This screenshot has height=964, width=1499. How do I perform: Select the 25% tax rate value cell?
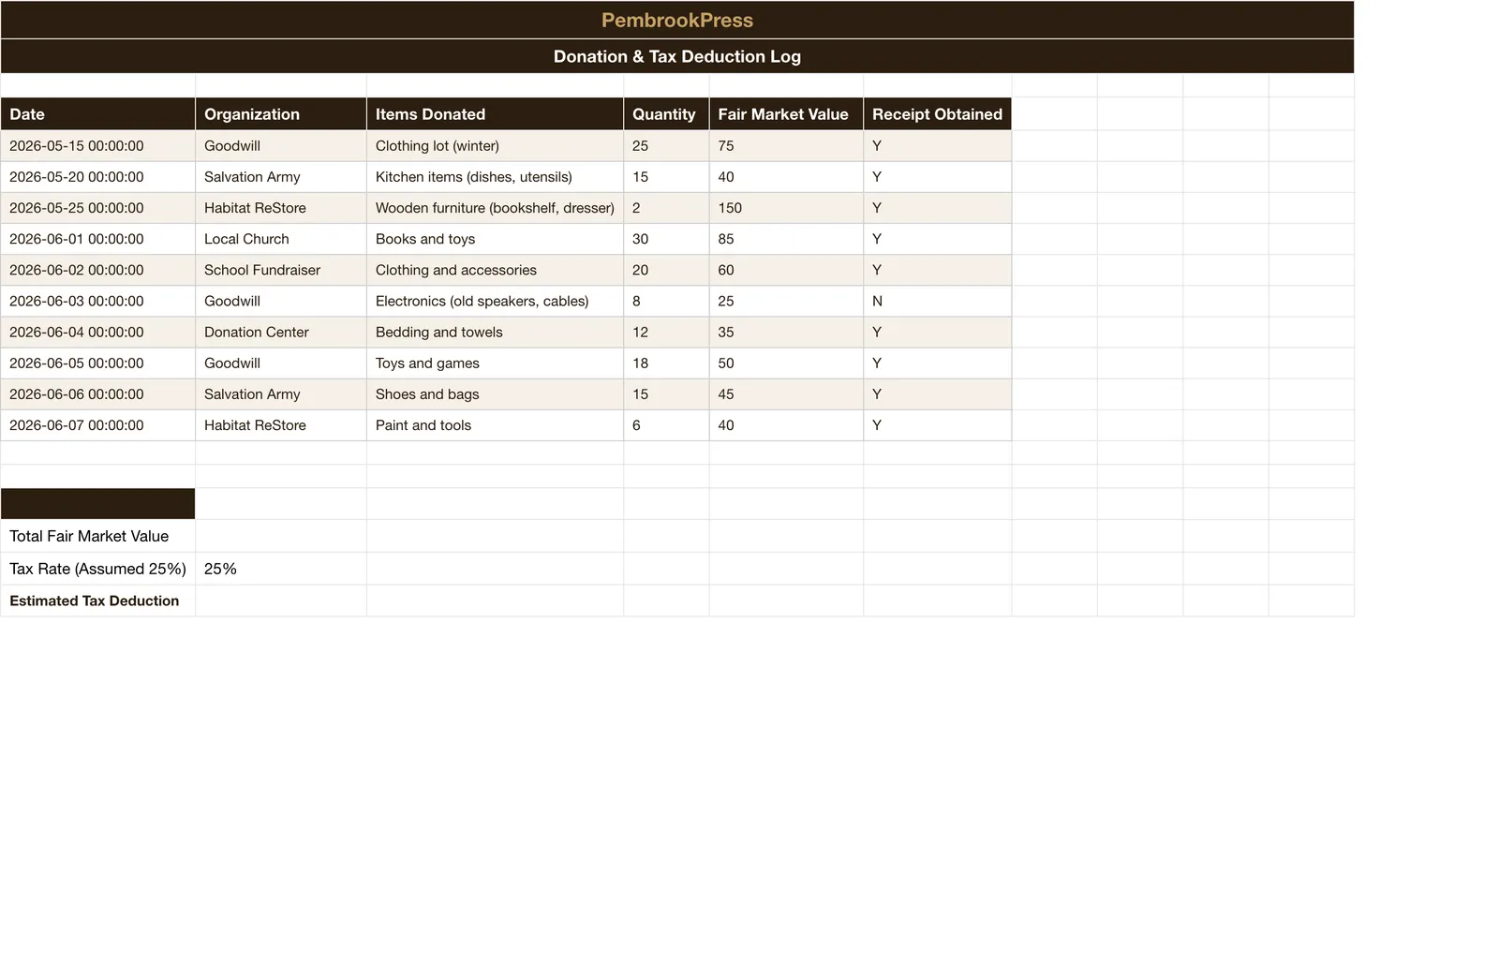click(281, 569)
